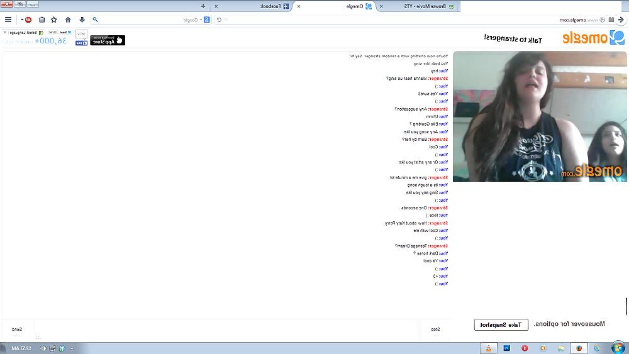Screen dimensions: 629x354
Task: Close the Omegle tab
Action: click(x=298, y=6)
